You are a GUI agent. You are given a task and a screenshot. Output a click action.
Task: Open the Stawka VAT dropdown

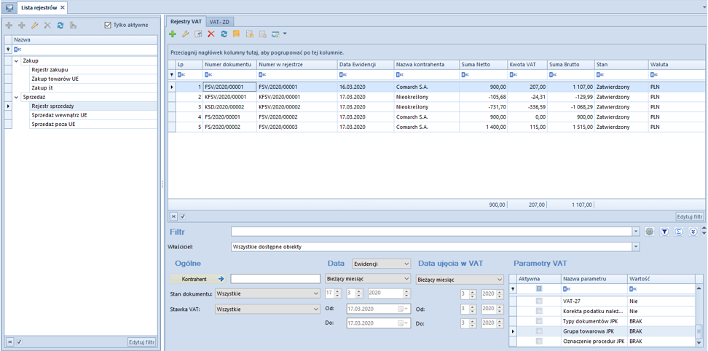315,309
